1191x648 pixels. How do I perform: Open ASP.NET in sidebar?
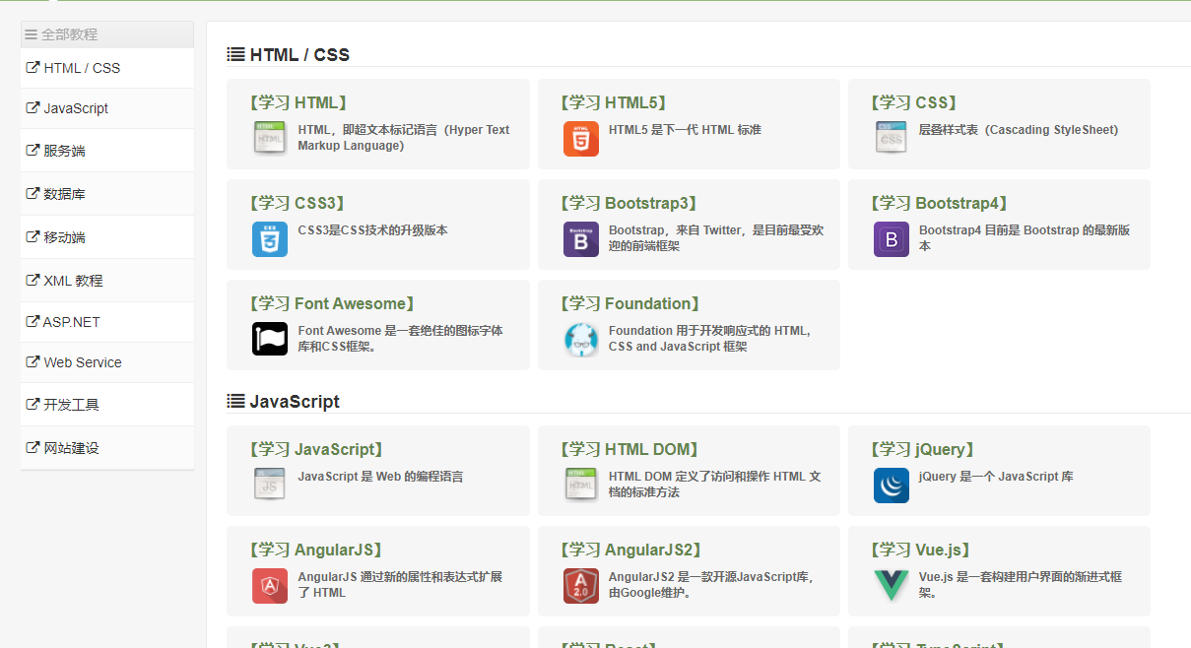107,322
